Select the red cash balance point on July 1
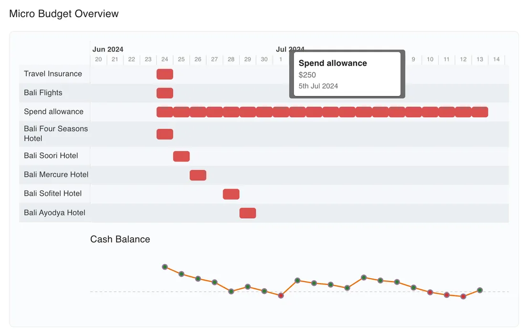 [x=281, y=295]
